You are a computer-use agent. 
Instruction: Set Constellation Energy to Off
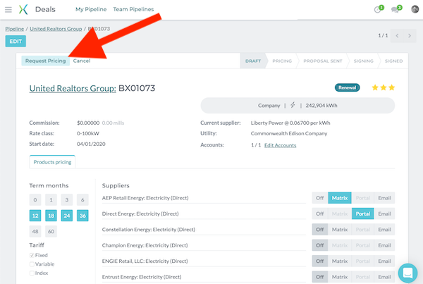coord(320,230)
